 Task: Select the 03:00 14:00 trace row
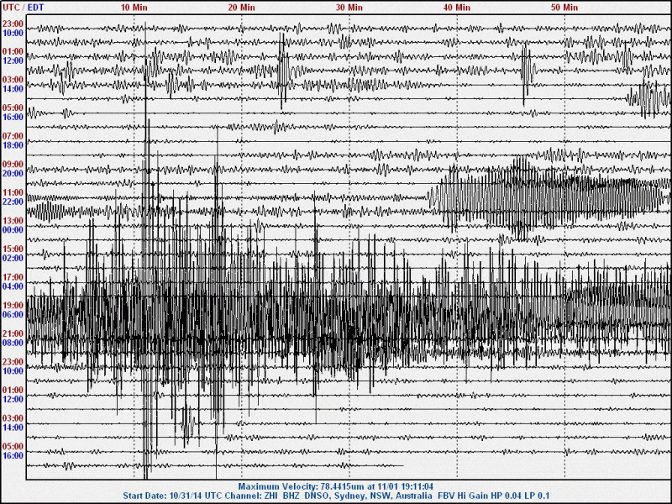click(x=336, y=84)
